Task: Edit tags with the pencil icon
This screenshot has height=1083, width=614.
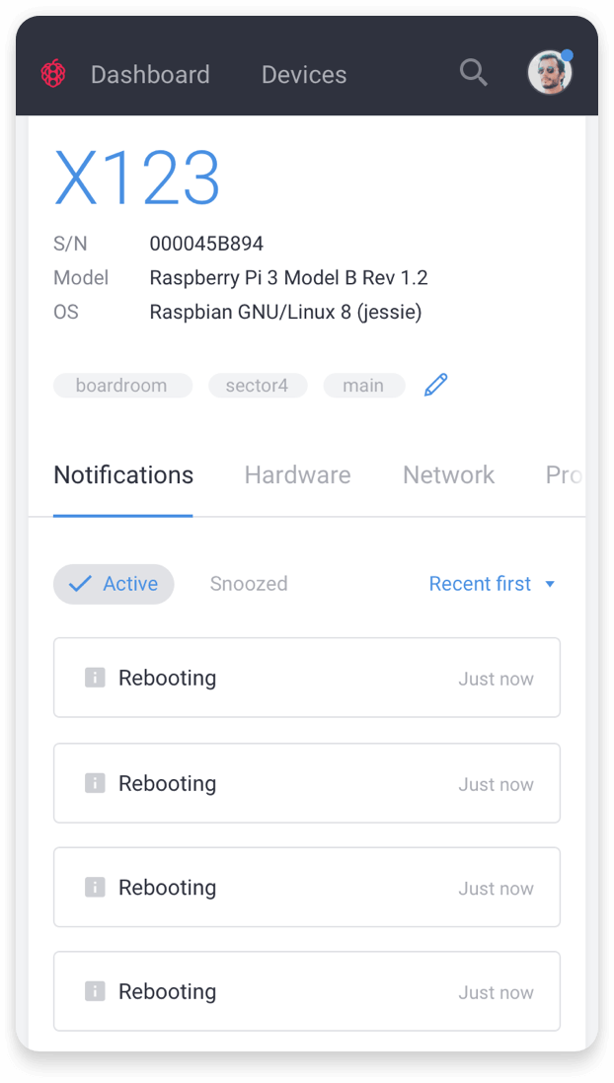Action: point(435,385)
